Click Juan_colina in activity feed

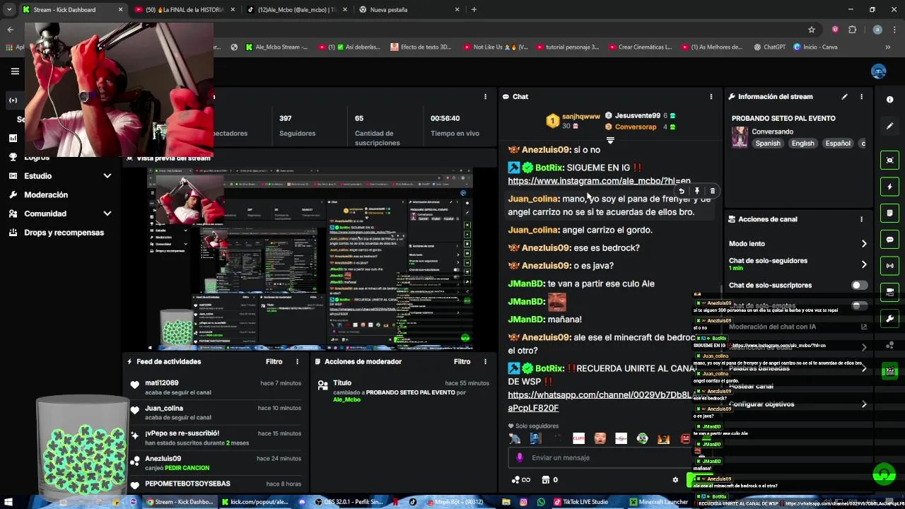pyautogui.click(x=164, y=409)
